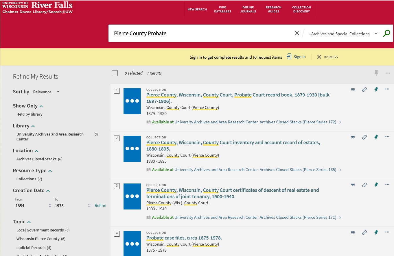
Task: Click the permalink icon for result 3
Action: tap(364, 185)
